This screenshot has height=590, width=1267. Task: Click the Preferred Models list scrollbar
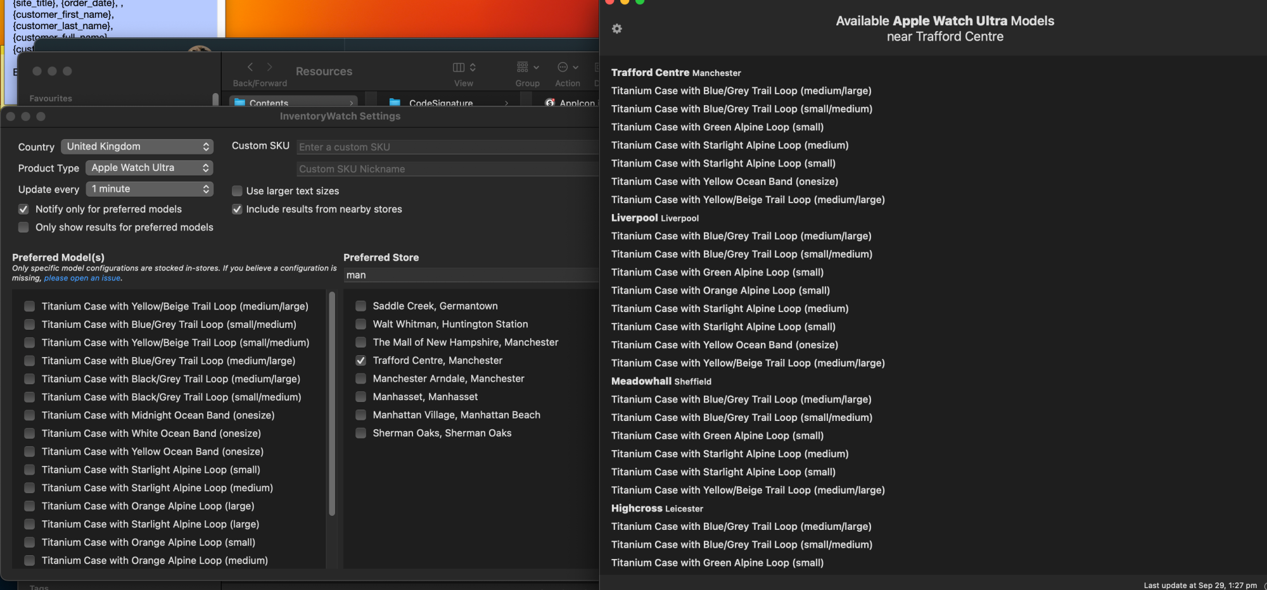[332, 404]
